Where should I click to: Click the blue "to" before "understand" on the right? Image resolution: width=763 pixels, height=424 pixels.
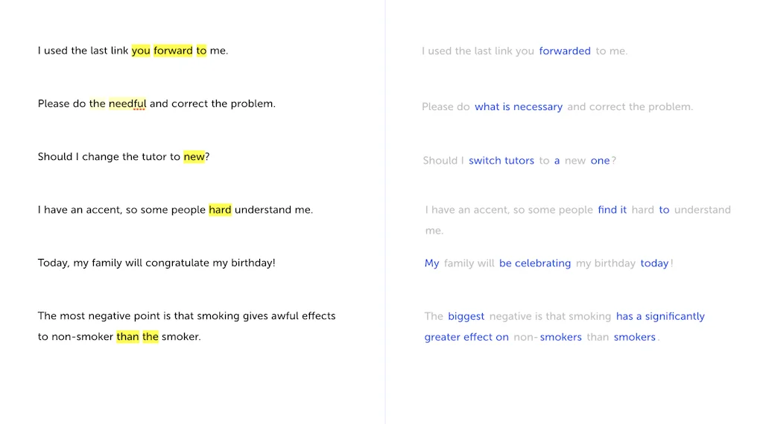(x=664, y=210)
